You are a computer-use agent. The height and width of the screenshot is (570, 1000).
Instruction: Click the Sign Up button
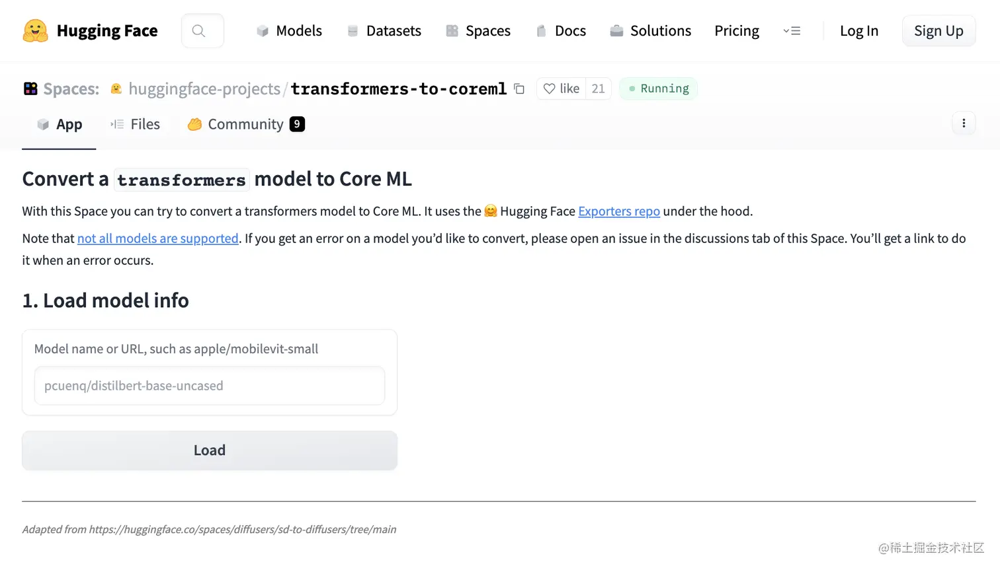pyautogui.click(x=938, y=31)
